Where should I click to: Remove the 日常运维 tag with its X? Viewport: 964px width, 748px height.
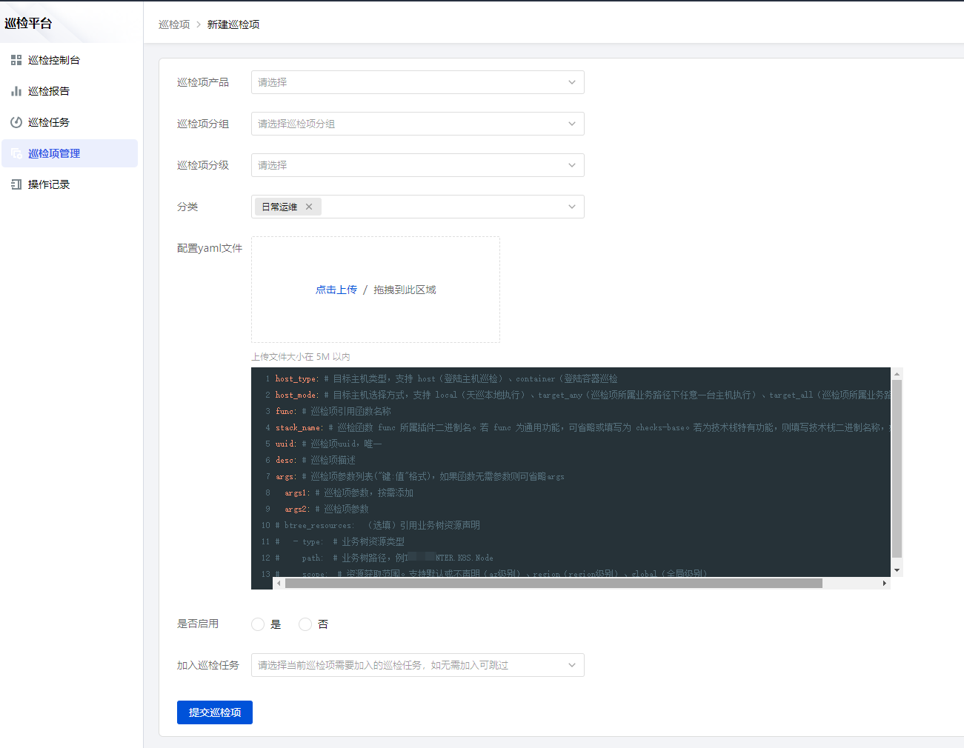tap(309, 207)
